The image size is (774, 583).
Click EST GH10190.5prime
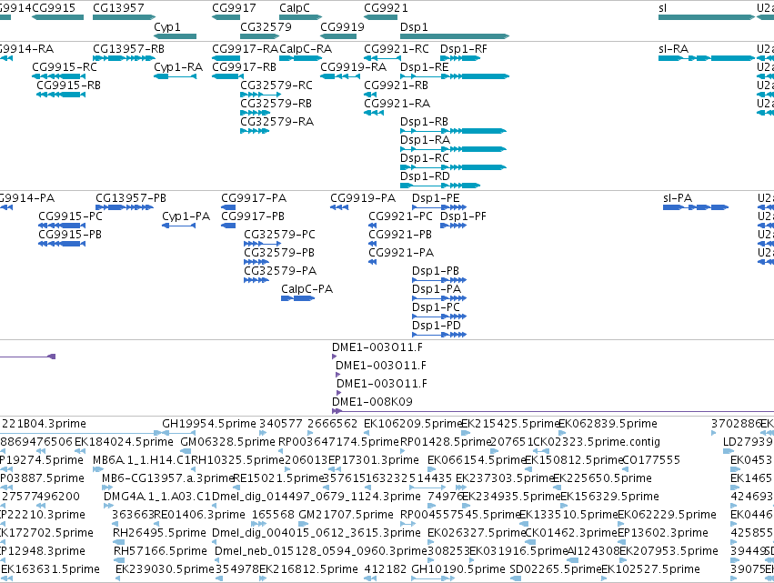coord(433,578)
